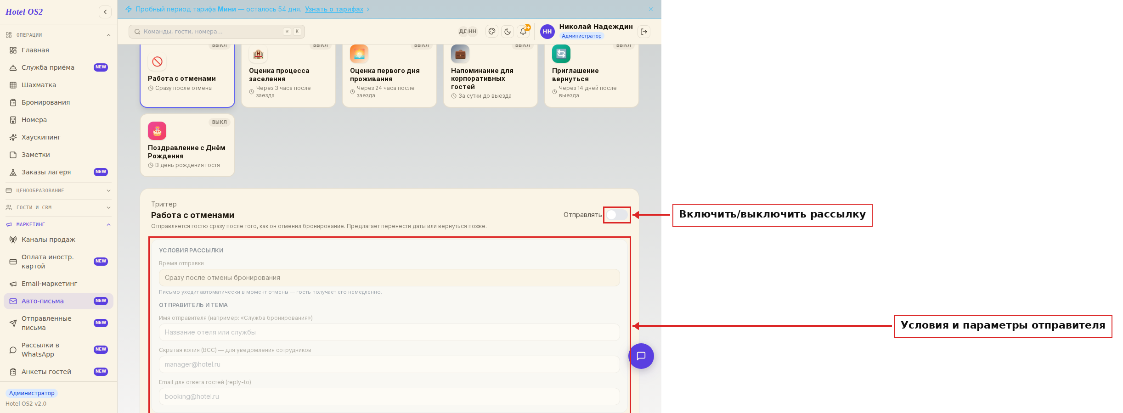Select the invitation to return trigger card
This screenshot has width=1123, height=413.
tap(592, 75)
